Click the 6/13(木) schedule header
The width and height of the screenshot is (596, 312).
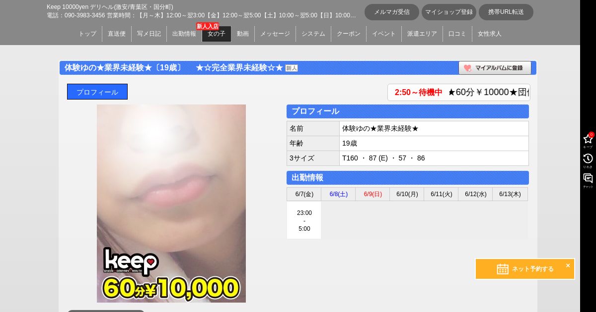click(x=510, y=194)
